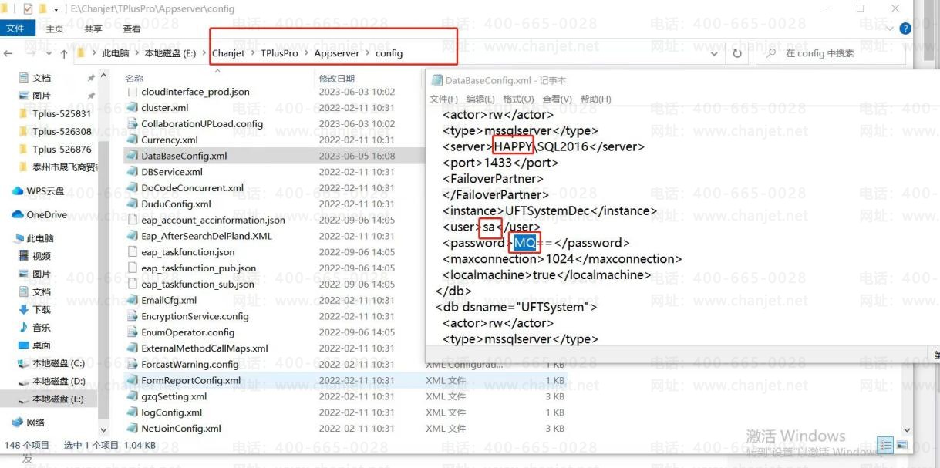Click Chanjet in the address breadcrumb
The image size is (940, 468).
click(228, 53)
